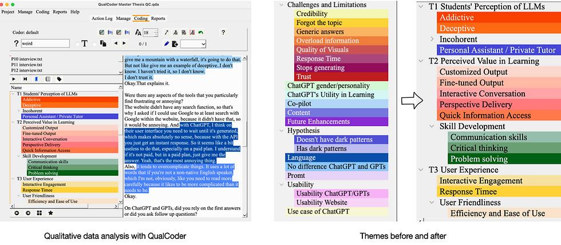561x245 pixels.
Task: Select the P10 interview.txt file
Action: click(26, 59)
